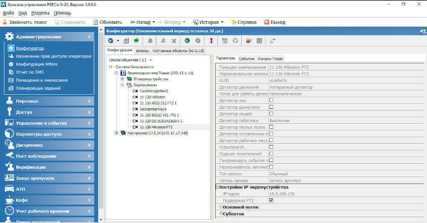Click the camera icon next to FaceRecognition2
The image size is (427, 223).
tap(135, 91)
